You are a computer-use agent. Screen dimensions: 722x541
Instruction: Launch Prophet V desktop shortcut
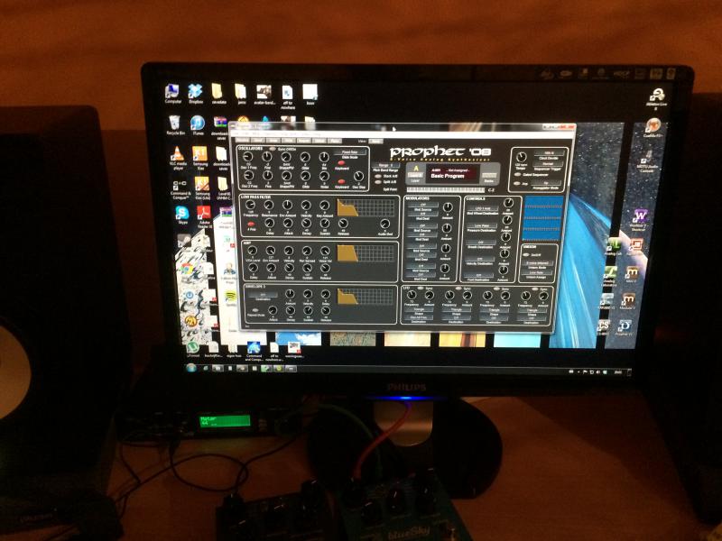[625, 328]
